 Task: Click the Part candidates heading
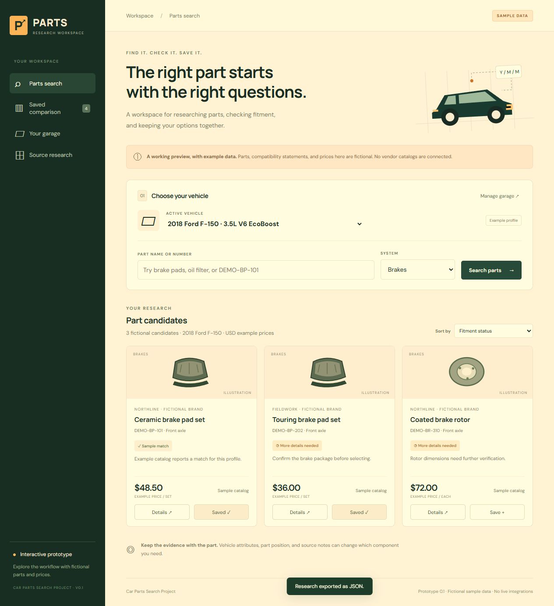[157, 321]
